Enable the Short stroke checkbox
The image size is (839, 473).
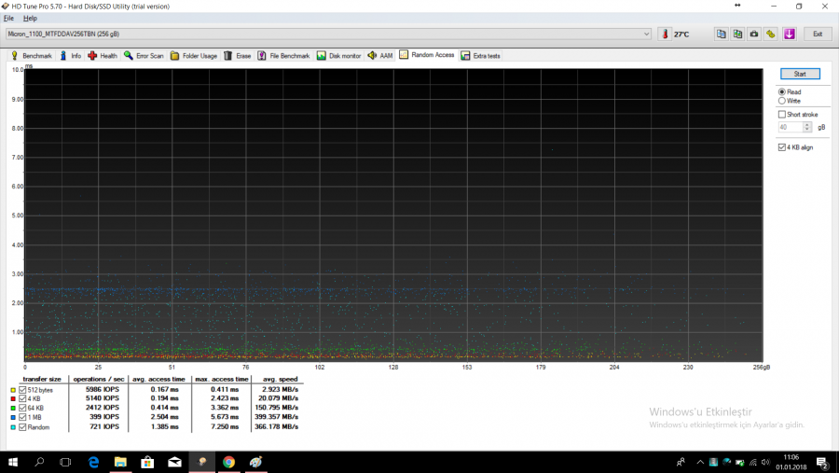tap(782, 114)
